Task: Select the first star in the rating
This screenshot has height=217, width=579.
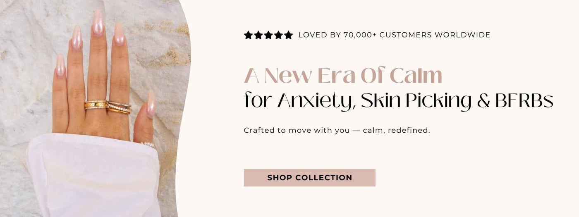Action: [x=248, y=35]
